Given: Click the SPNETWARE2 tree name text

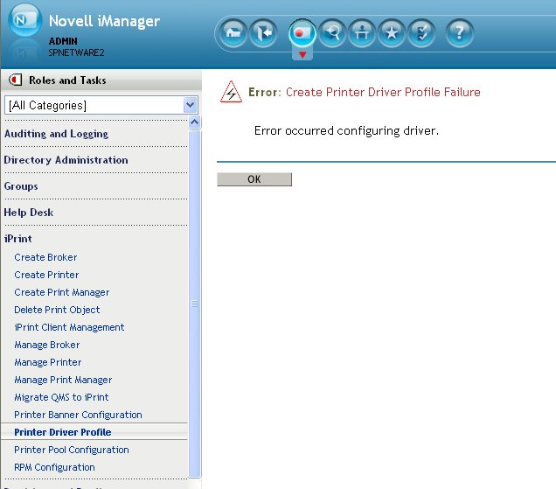Looking at the screenshot, I should pyautogui.click(x=76, y=52).
